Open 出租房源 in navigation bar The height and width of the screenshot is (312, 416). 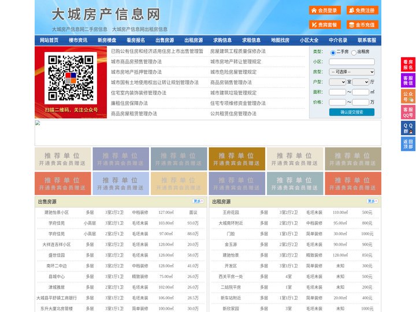click(x=194, y=40)
